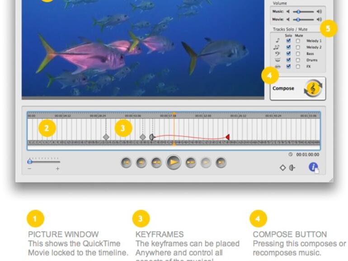The image size is (348, 261).
Task: Click the Music volume minimum speaker icon
Action: coord(288,12)
